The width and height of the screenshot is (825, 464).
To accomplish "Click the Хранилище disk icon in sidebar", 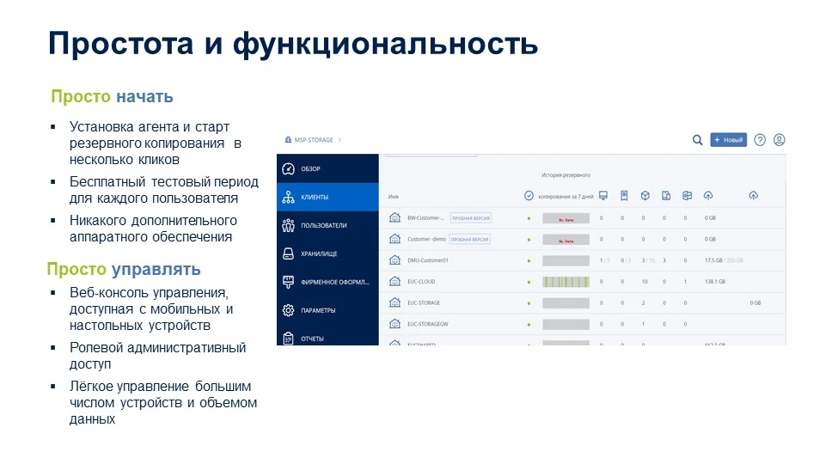I will (x=289, y=253).
